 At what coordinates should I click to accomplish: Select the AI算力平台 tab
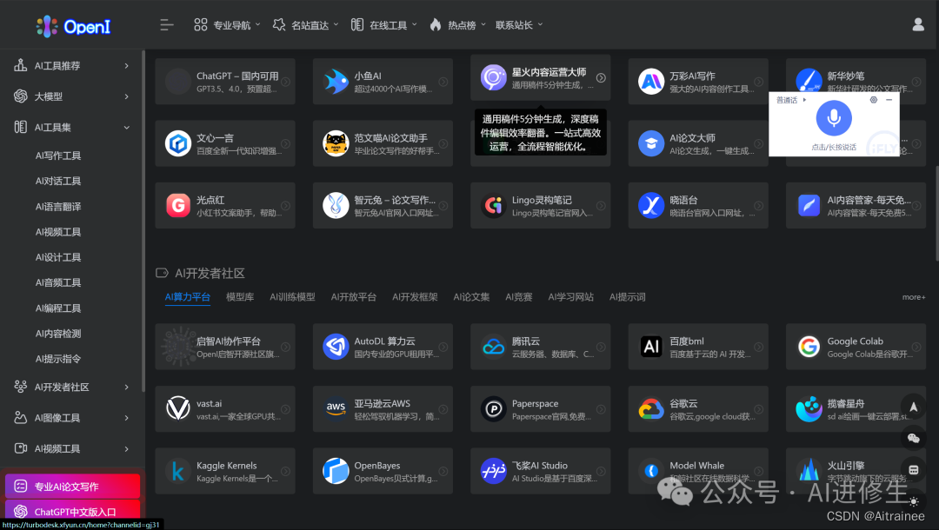188,297
